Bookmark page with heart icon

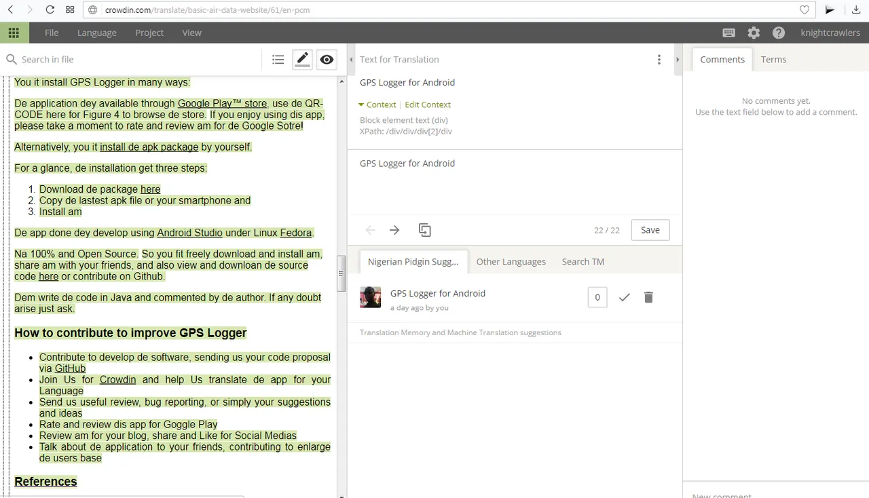coord(805,9)
